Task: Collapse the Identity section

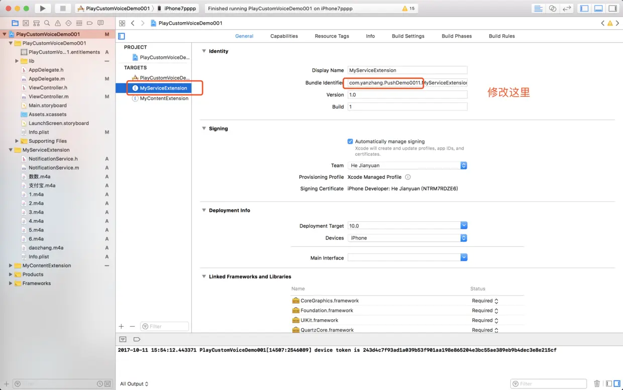Action: 204,51
